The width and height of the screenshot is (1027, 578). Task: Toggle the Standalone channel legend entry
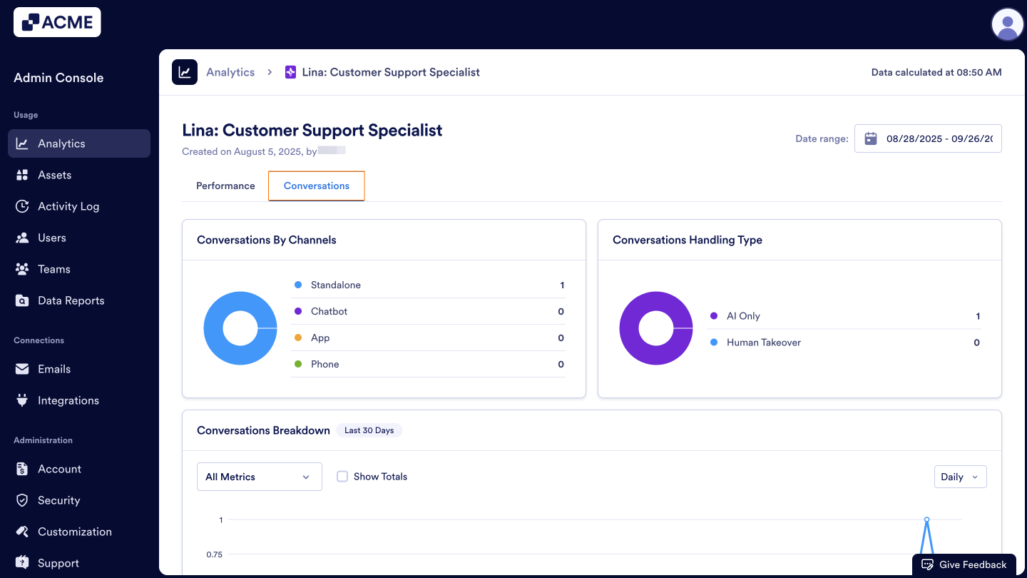point(335,285)
